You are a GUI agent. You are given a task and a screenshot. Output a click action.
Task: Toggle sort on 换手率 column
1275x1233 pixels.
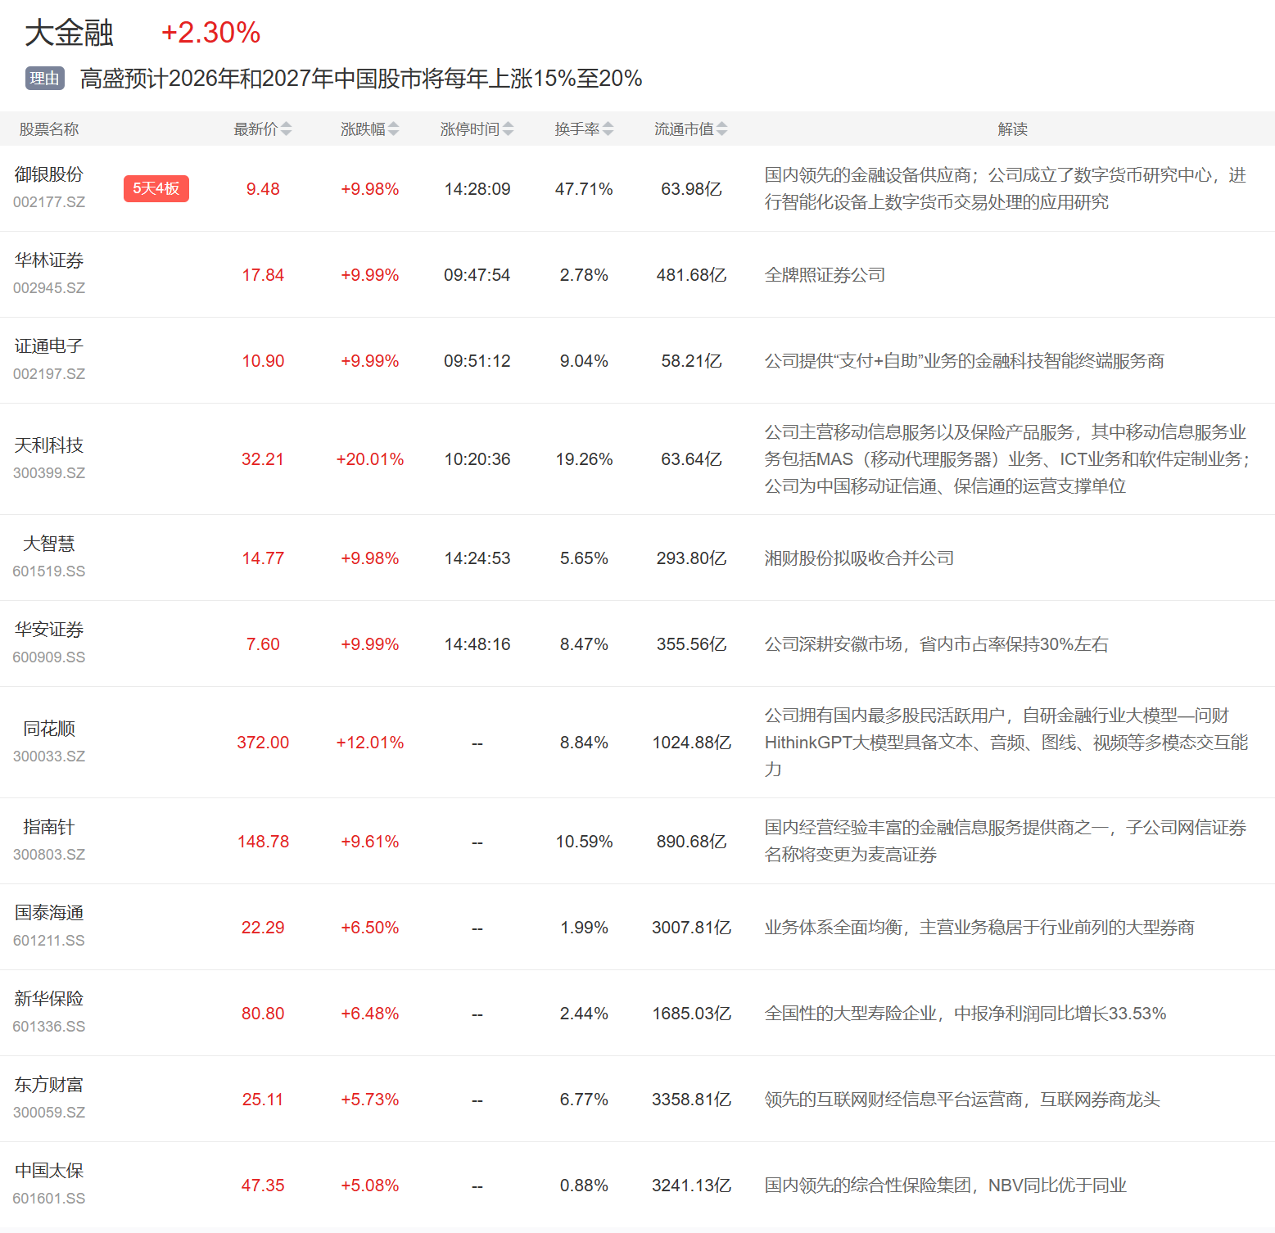(608, 129)
